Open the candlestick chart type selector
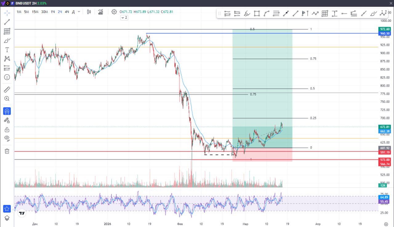 [x=89, y=12]
